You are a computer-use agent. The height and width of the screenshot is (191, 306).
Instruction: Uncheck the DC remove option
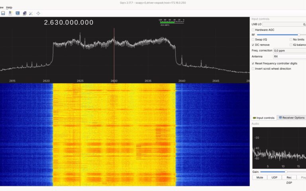coord(253,45)
